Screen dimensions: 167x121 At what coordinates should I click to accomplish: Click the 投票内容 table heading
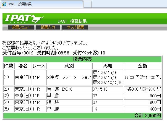point(82,59)
